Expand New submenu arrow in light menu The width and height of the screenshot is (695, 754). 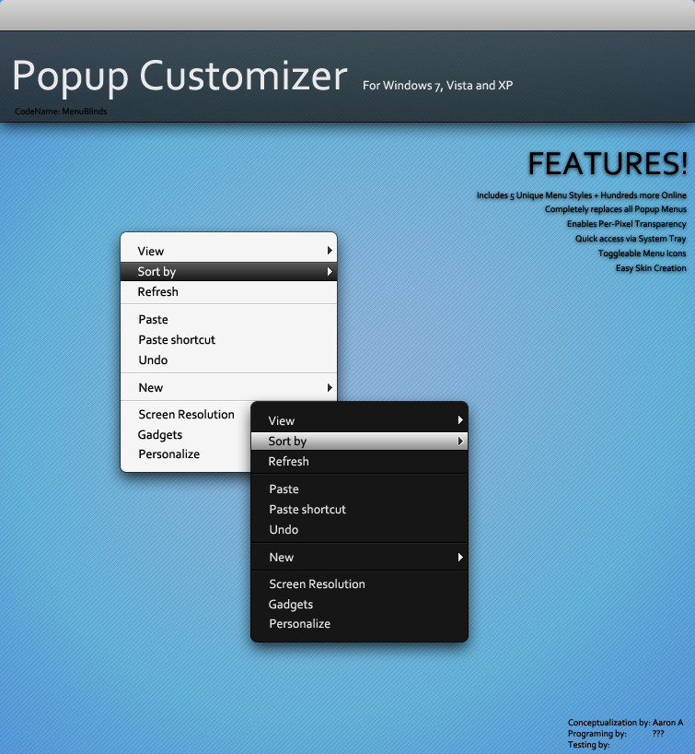click(x=330, y=387)
